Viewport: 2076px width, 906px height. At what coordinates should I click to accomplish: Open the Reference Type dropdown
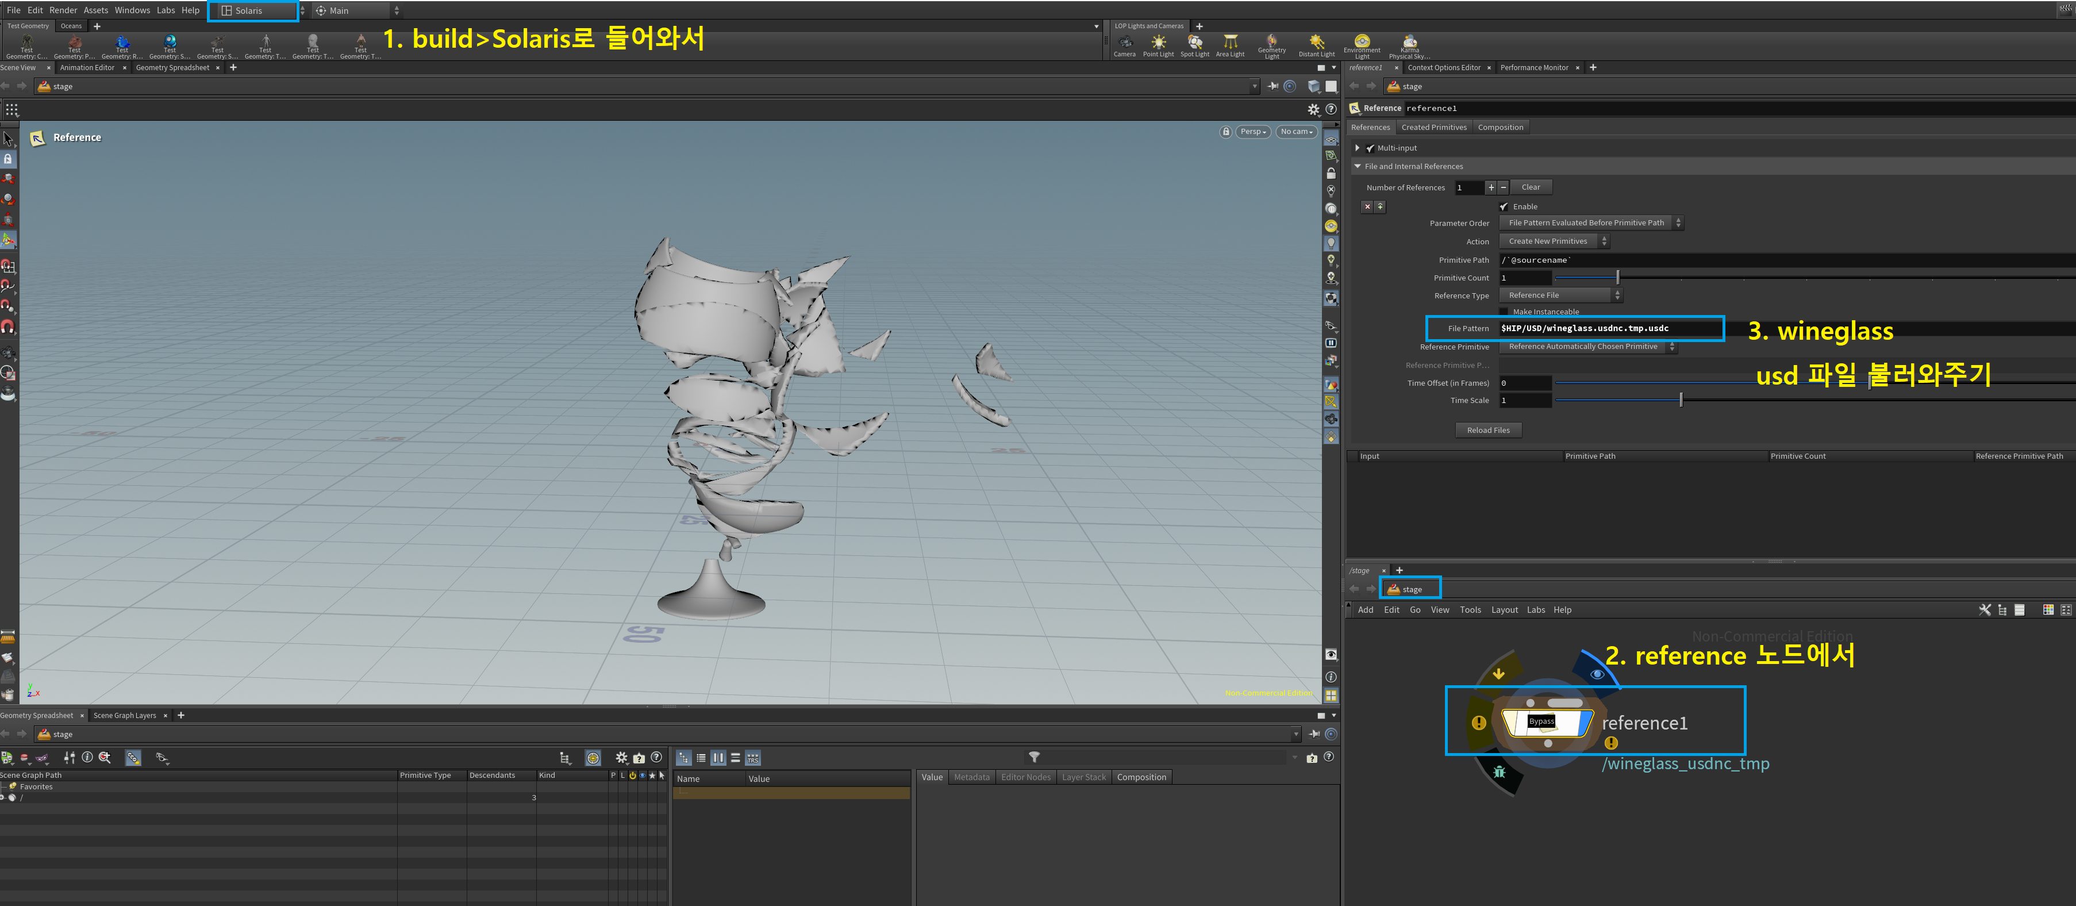[x=1560, y=295]
